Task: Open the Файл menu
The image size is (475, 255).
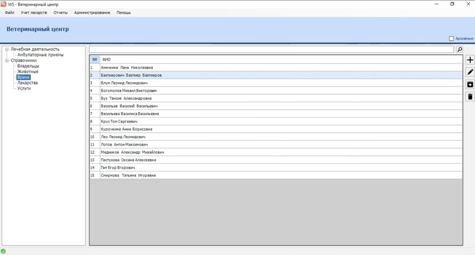Action: [9, 13]
